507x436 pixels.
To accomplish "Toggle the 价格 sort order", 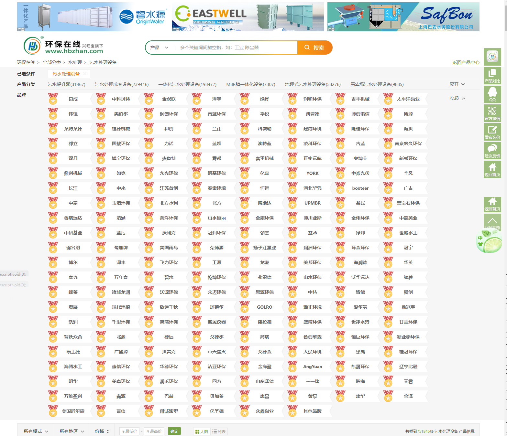I will coord(102,431).
